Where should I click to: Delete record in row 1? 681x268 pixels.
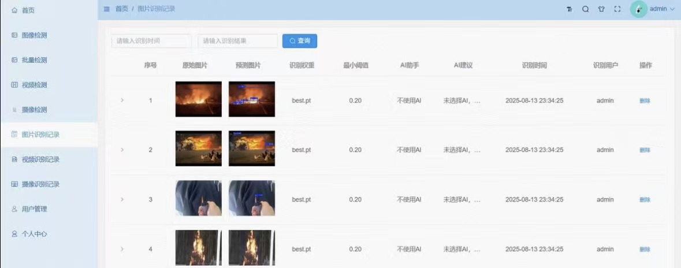click(645, 100)
